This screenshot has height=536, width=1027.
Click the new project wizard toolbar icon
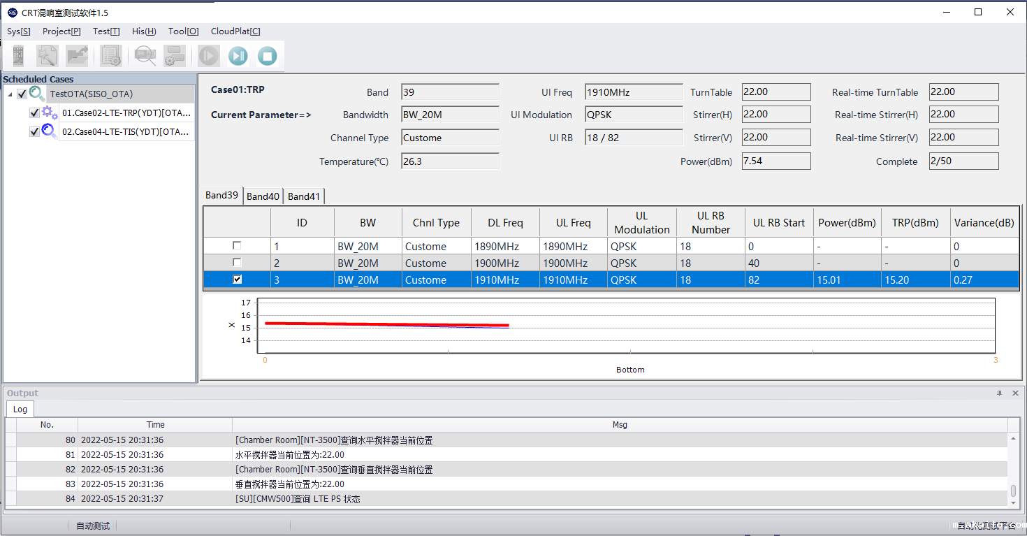48,56
